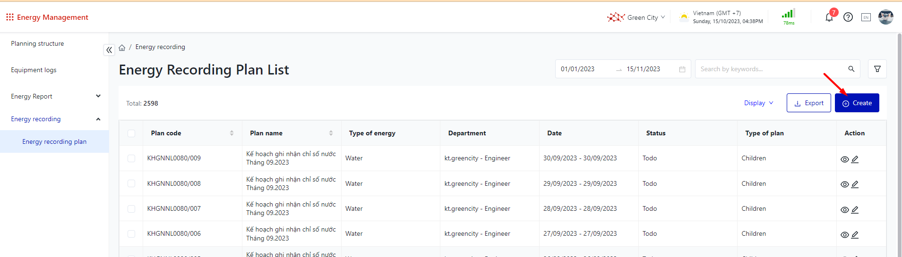902x257 pixels.
Task: Tick the select-all header checkbox
Action: click(131, 133)
